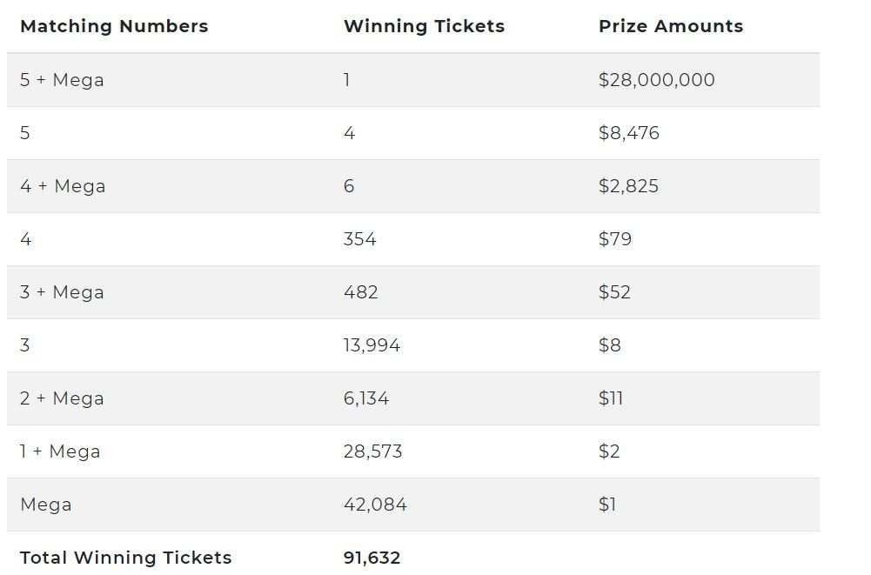Viewport: 871px width, 575px height.
Task: Select the Total Winning Tickets label
Action: 125,558
